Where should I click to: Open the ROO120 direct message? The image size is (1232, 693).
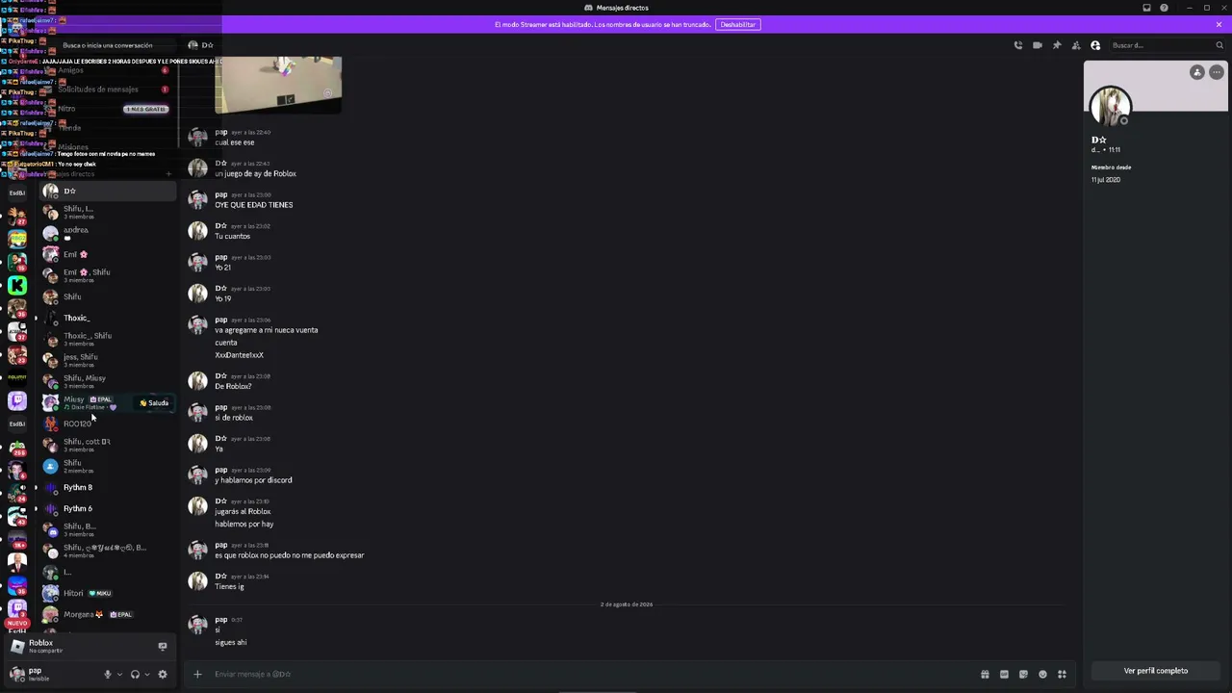[x=108, y=423]
